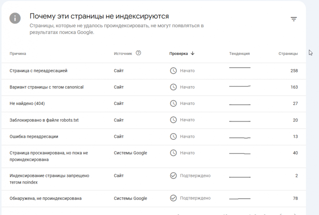This screenshot has width=319, height=215.
Task: Click Подтверждено status in noindex row
Action: pyautogui.click(x=195, y=176)
